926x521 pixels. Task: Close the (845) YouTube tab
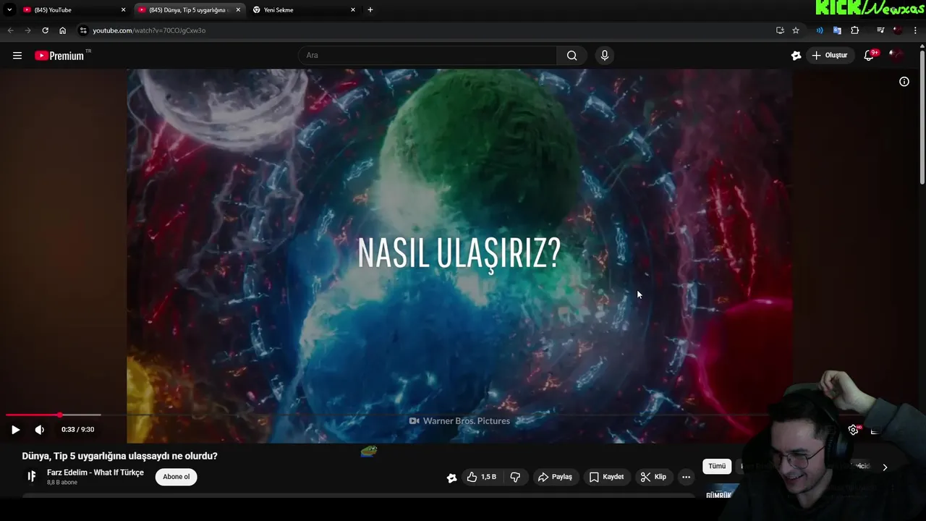tap(123, 10)
